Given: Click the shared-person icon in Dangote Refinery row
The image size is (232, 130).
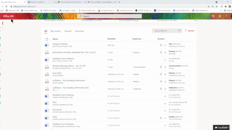Looking at the screenshot, I should pyautogui.click(x=161, y=45).
